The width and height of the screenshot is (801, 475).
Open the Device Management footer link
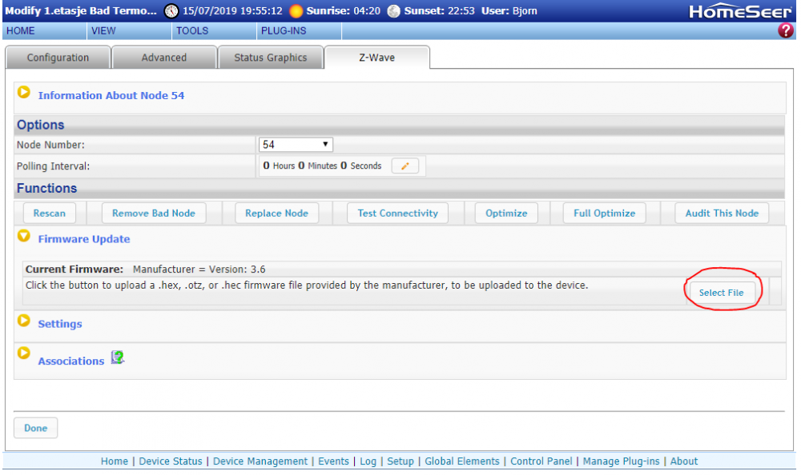260,461
